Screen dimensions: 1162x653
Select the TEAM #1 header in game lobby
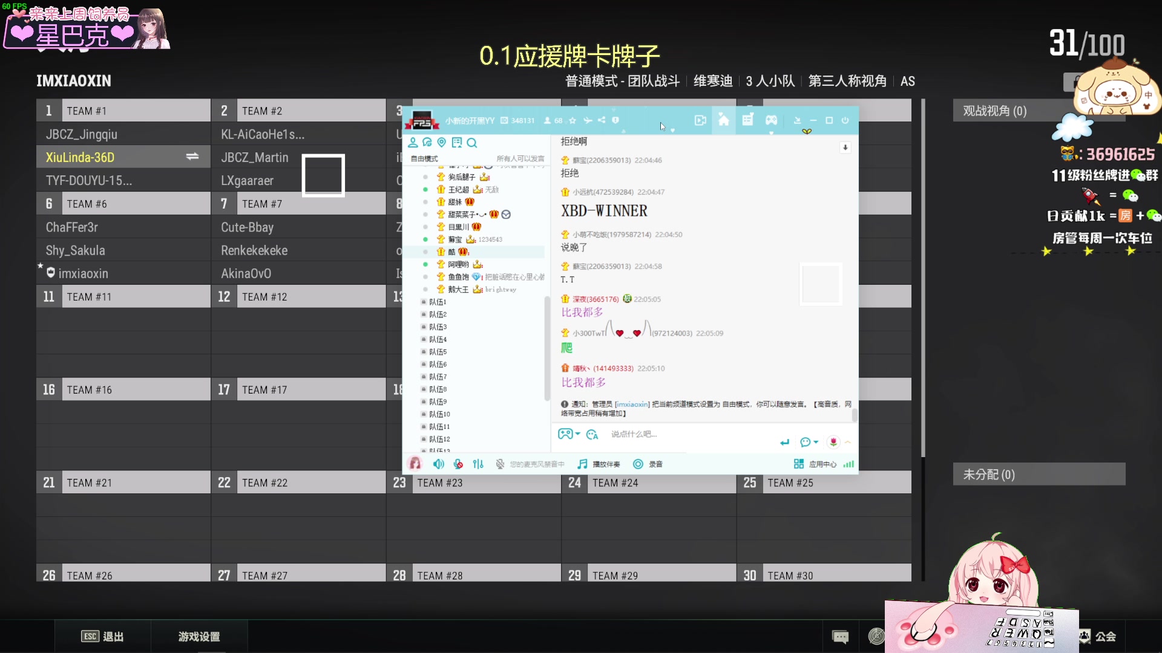tap(123, 111)
